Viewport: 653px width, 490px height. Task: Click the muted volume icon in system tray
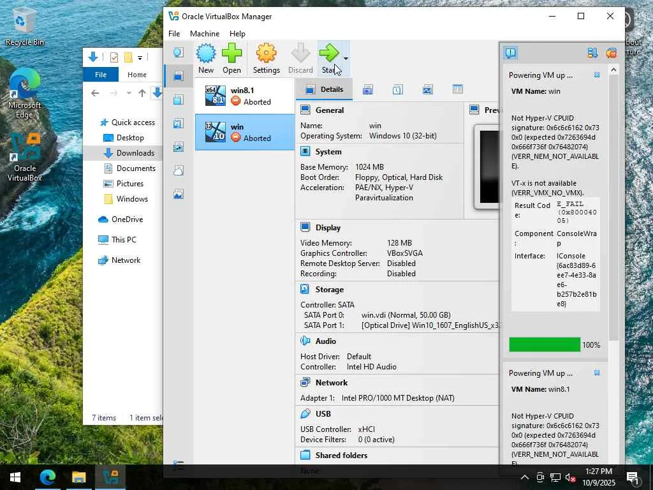[571, 477]
